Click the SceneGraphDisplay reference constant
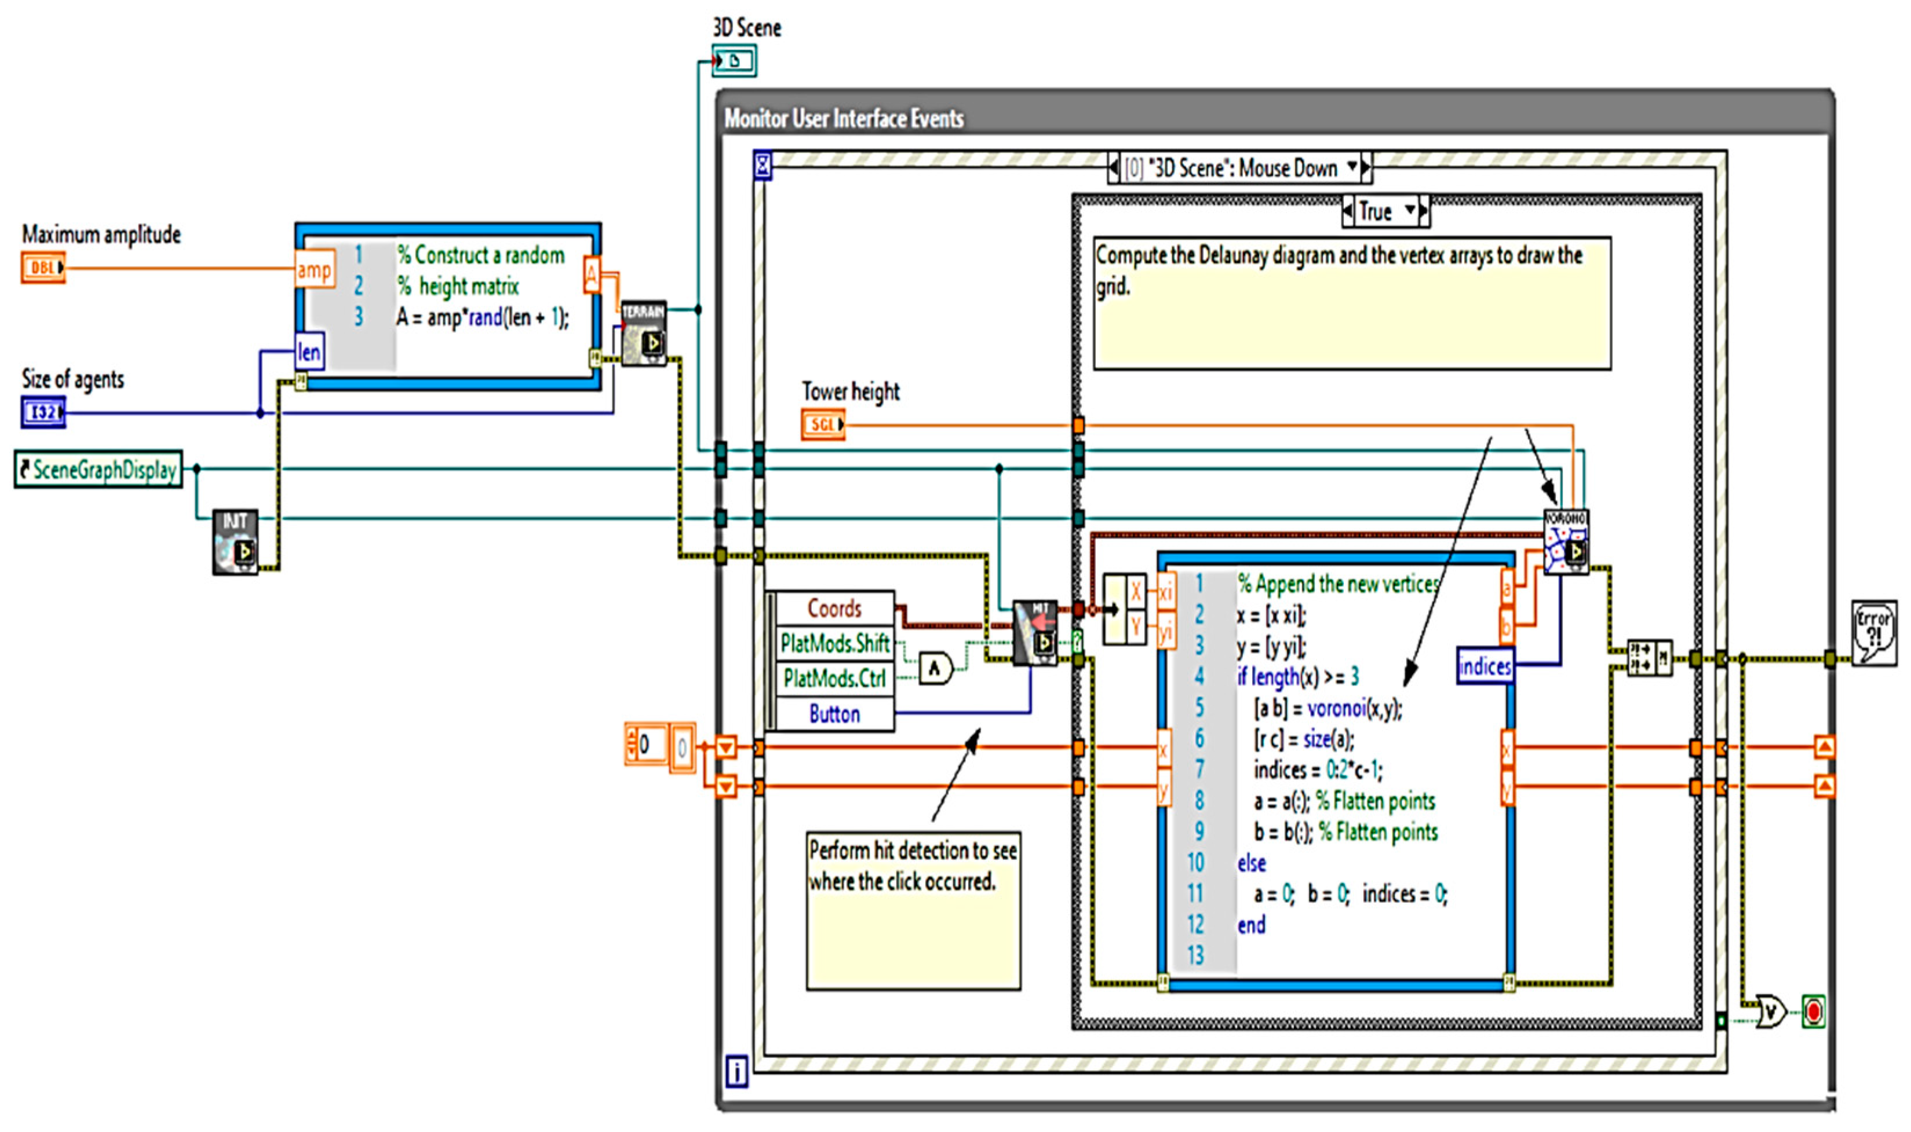This screenshot has width=1911, height=1132. tap(99, 469)
